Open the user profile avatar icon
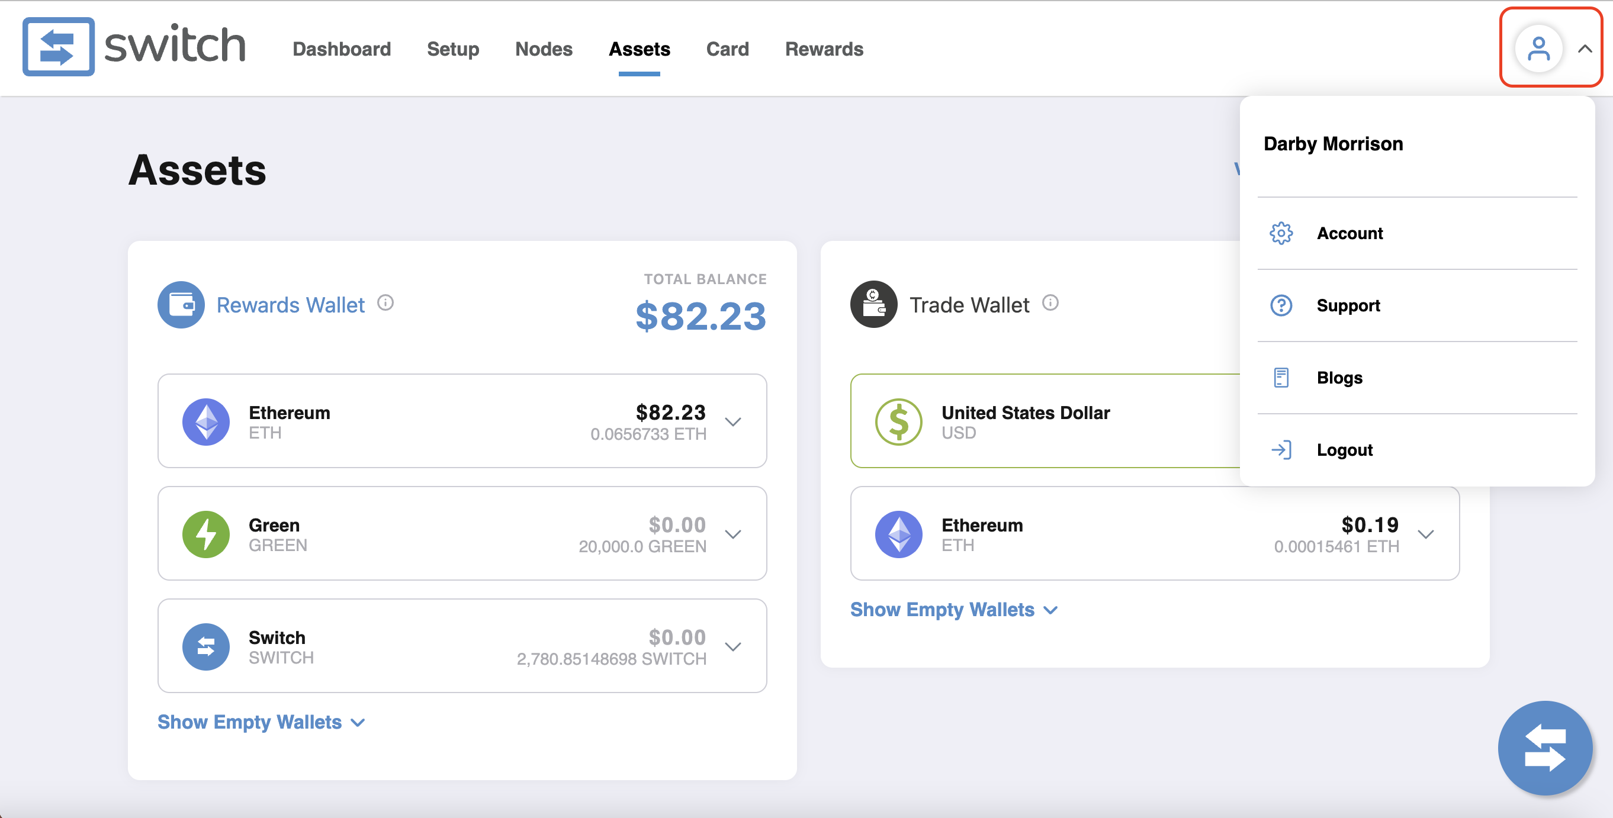 1538,48
